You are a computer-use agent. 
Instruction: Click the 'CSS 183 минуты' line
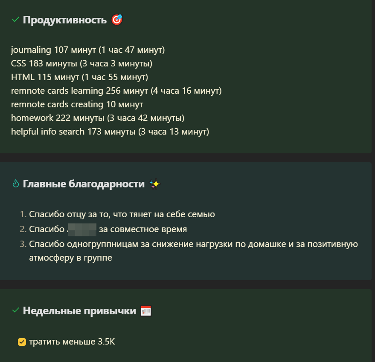81,63
